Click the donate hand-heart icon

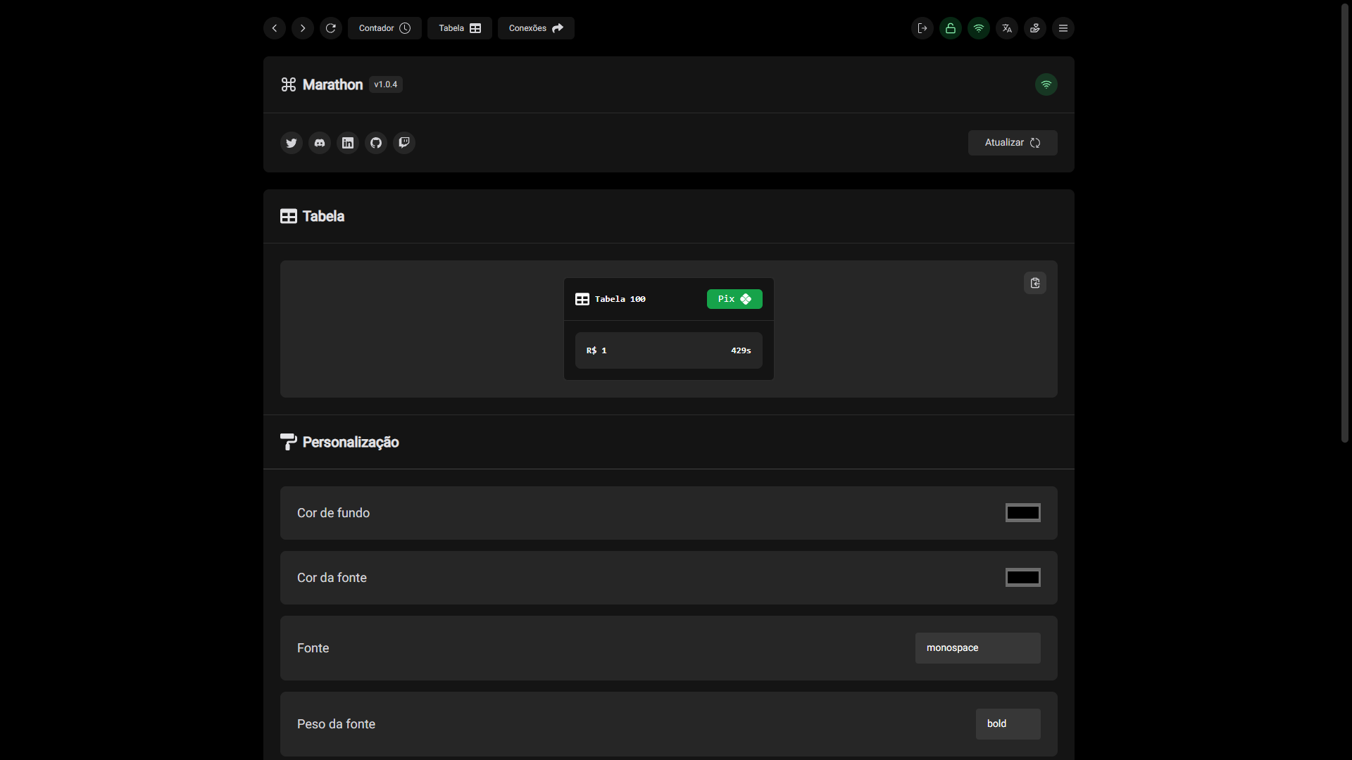[x=1034, y=28]
